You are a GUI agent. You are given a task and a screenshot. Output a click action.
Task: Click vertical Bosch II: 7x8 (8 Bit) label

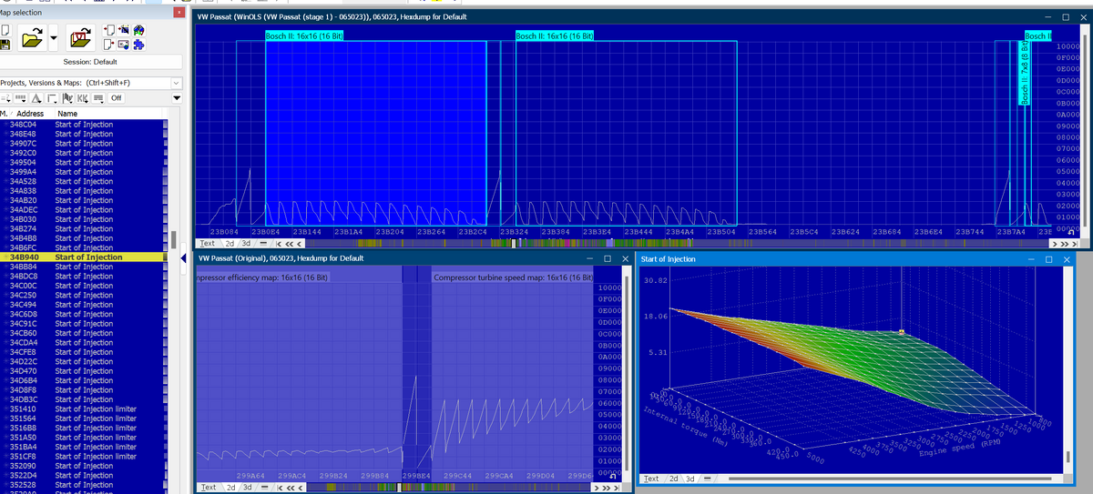point(1026,74)
